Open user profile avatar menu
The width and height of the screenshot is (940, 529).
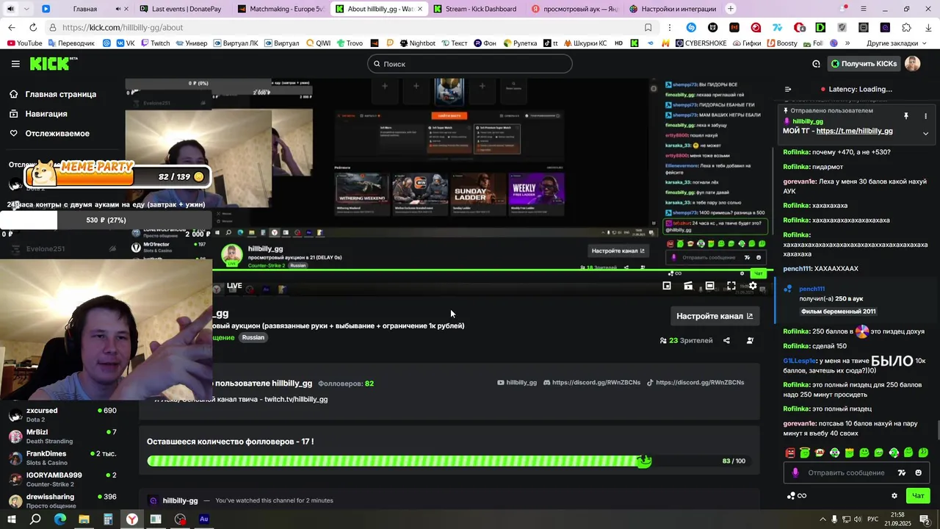point(912,64)
